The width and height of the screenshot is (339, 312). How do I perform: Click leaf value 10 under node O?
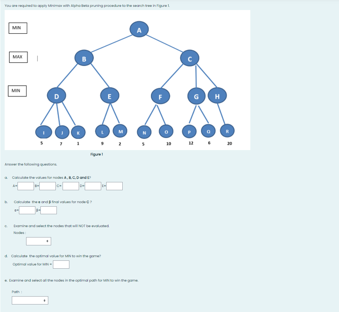pos(169,144)
